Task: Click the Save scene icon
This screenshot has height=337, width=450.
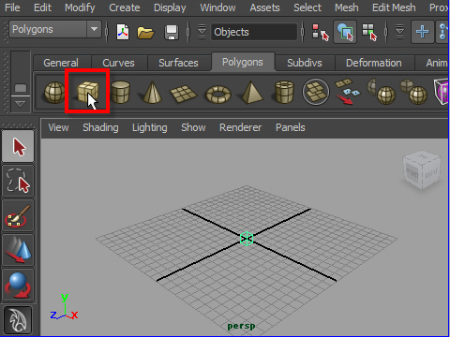Action: (172, 32)
